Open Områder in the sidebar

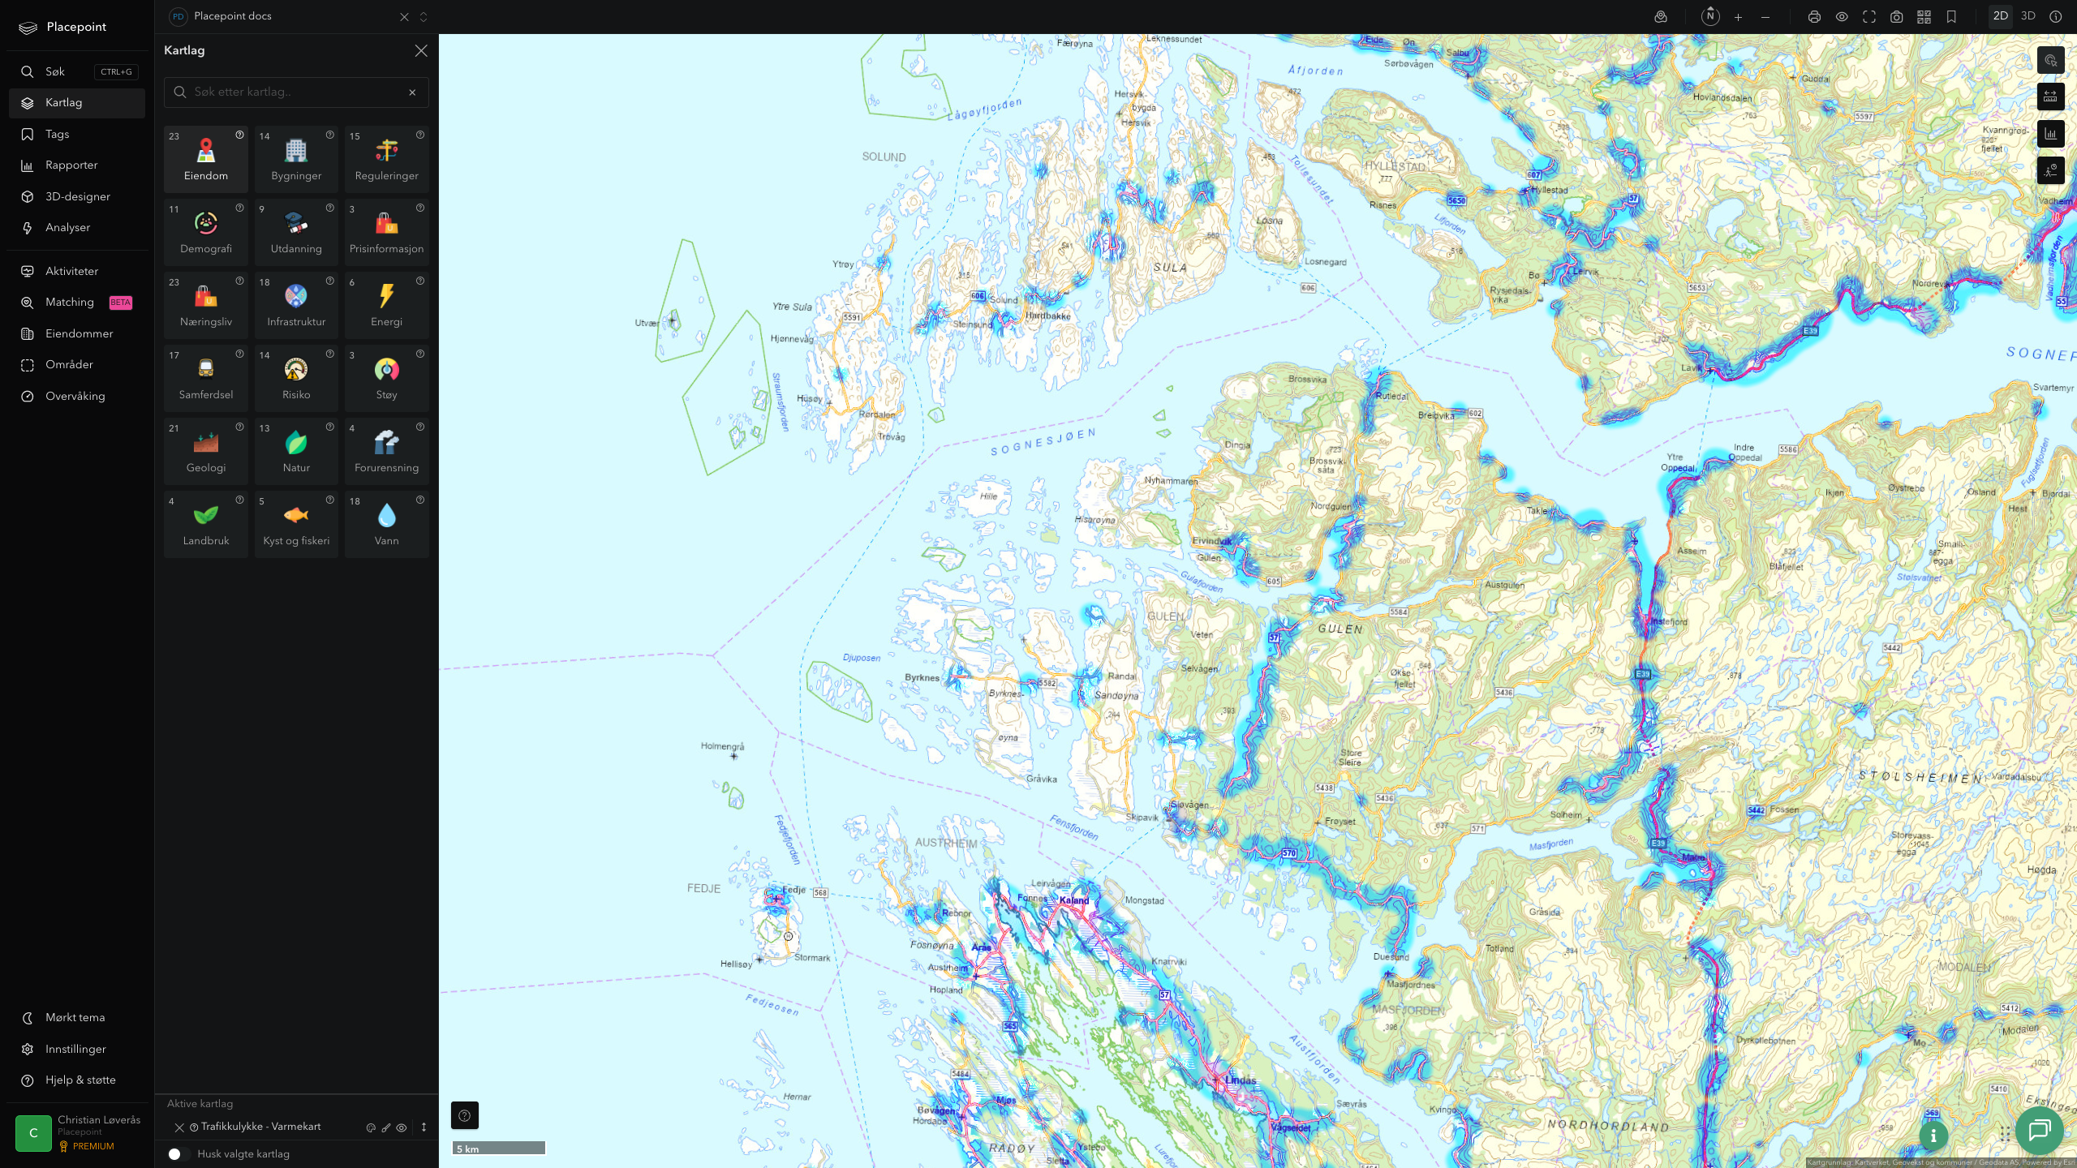tap(77, 365)
